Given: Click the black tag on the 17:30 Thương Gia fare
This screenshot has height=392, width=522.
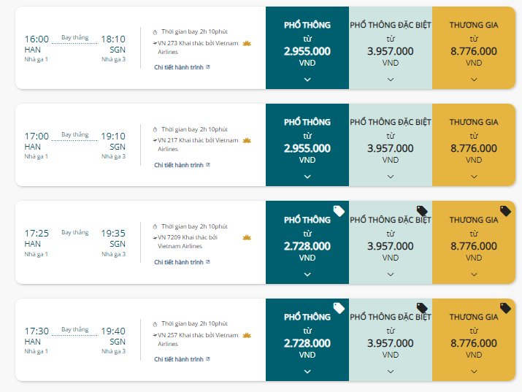Looking at the screenshot, I should pyautogui.click(x=505, y=308).
